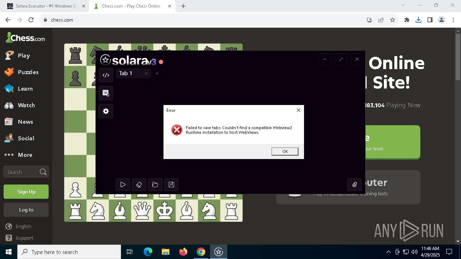Click the white king on chessboard

tap(165, 210)
